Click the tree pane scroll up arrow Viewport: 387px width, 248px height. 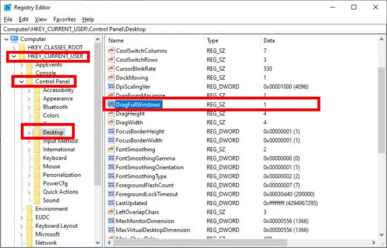(x=98, y=39)
